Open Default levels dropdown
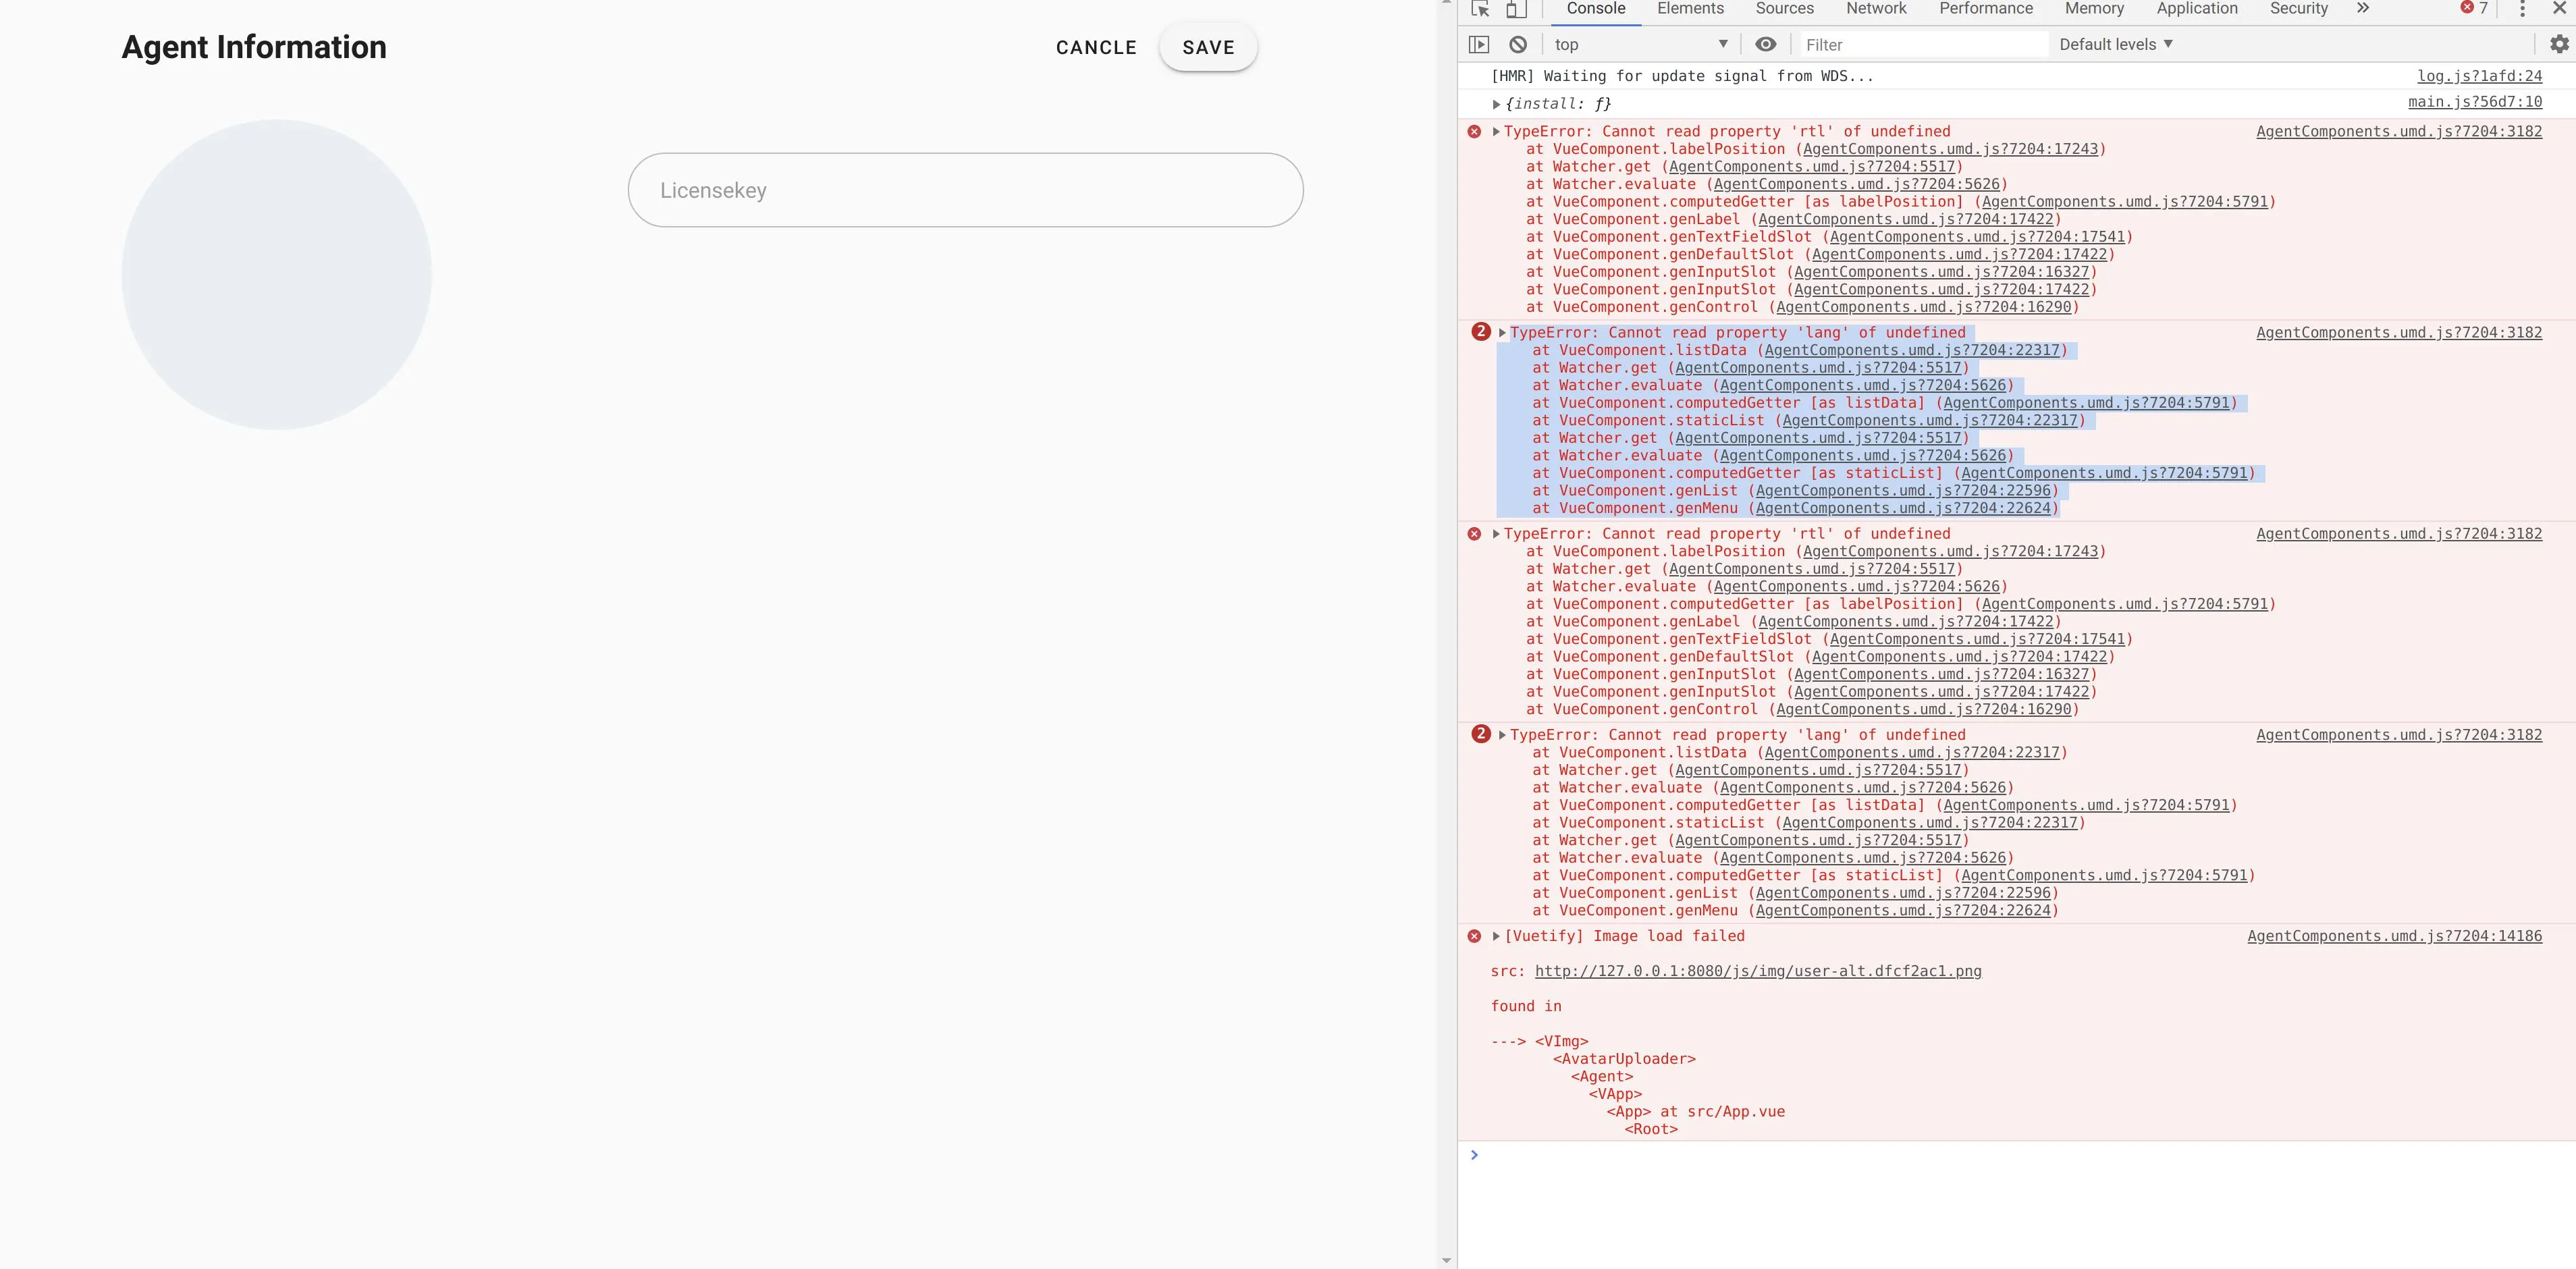Screen dimensions: 2576x1269 pyautogui.click(x=2116, y=44)
